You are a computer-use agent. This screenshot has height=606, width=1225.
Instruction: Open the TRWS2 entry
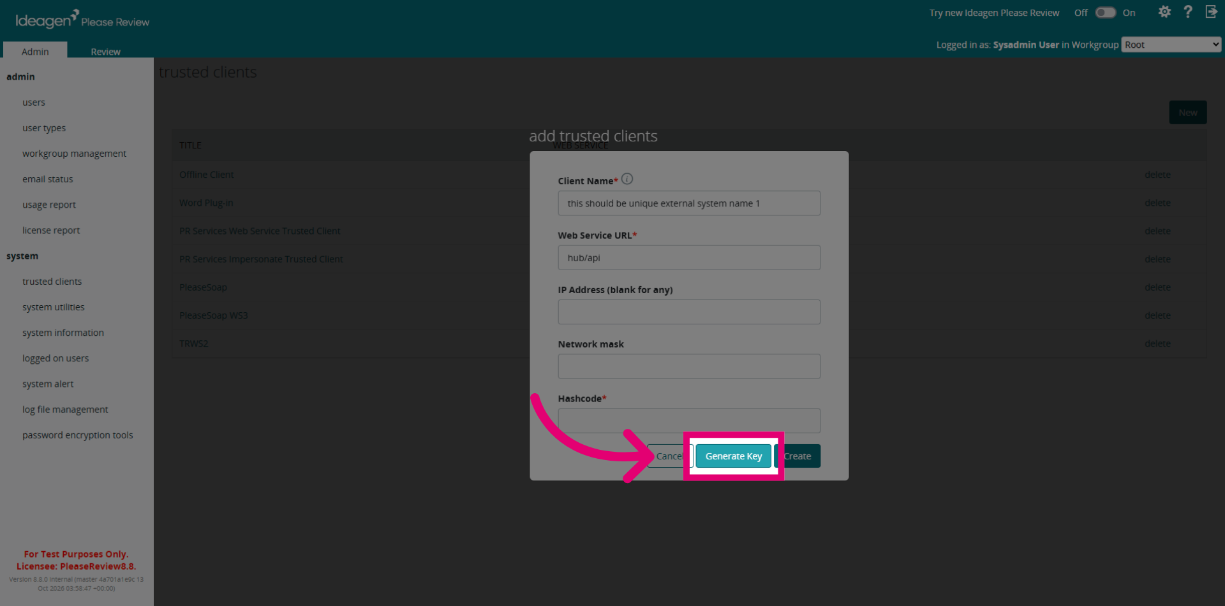click(194, 343)
